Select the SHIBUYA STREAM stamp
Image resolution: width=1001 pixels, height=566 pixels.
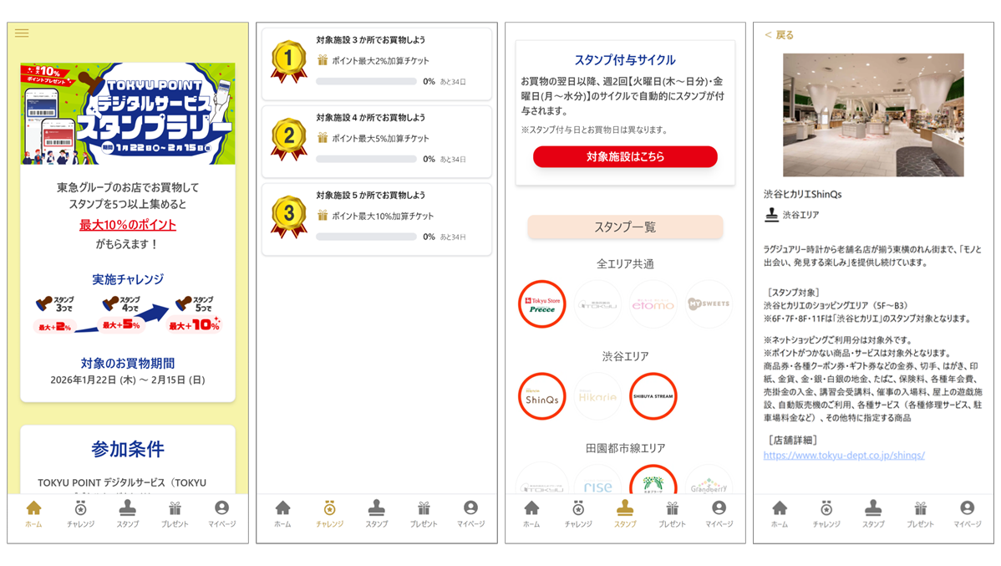[653, 396]
